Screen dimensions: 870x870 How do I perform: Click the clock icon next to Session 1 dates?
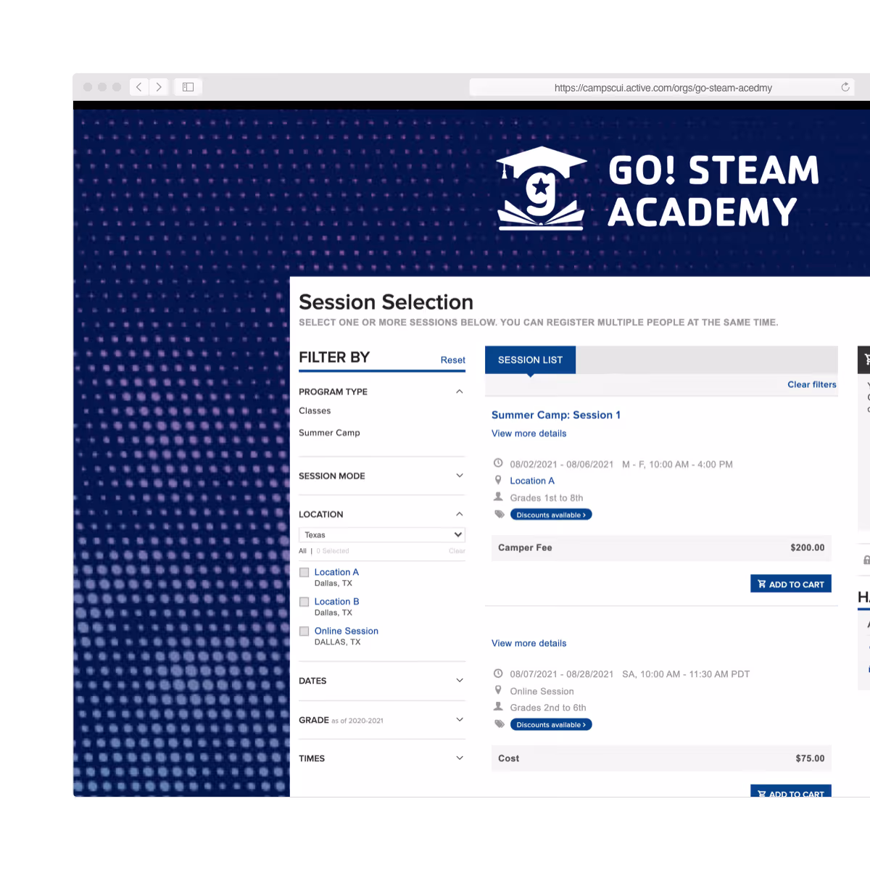(498, 463)
